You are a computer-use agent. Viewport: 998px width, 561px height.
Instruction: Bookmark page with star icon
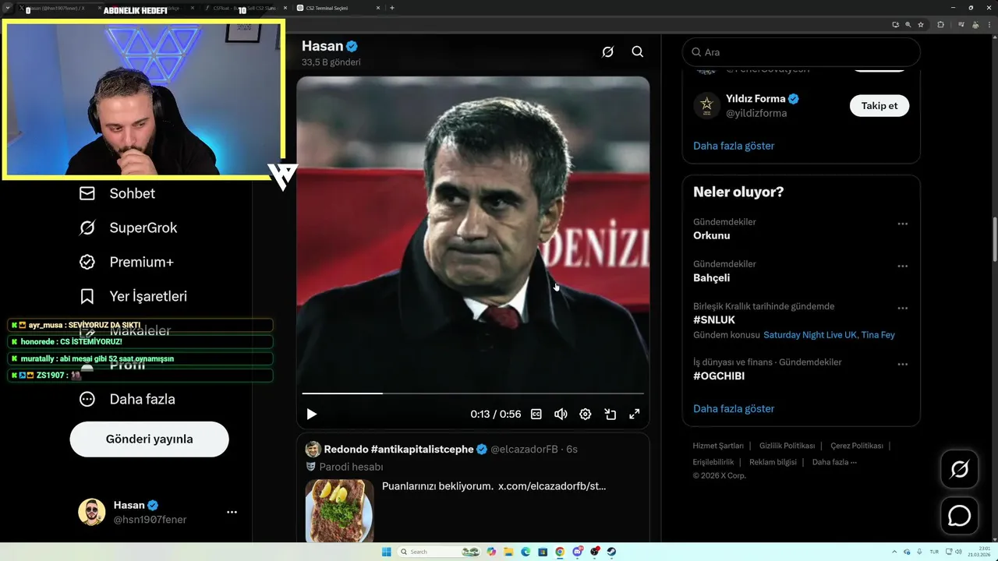921,24
